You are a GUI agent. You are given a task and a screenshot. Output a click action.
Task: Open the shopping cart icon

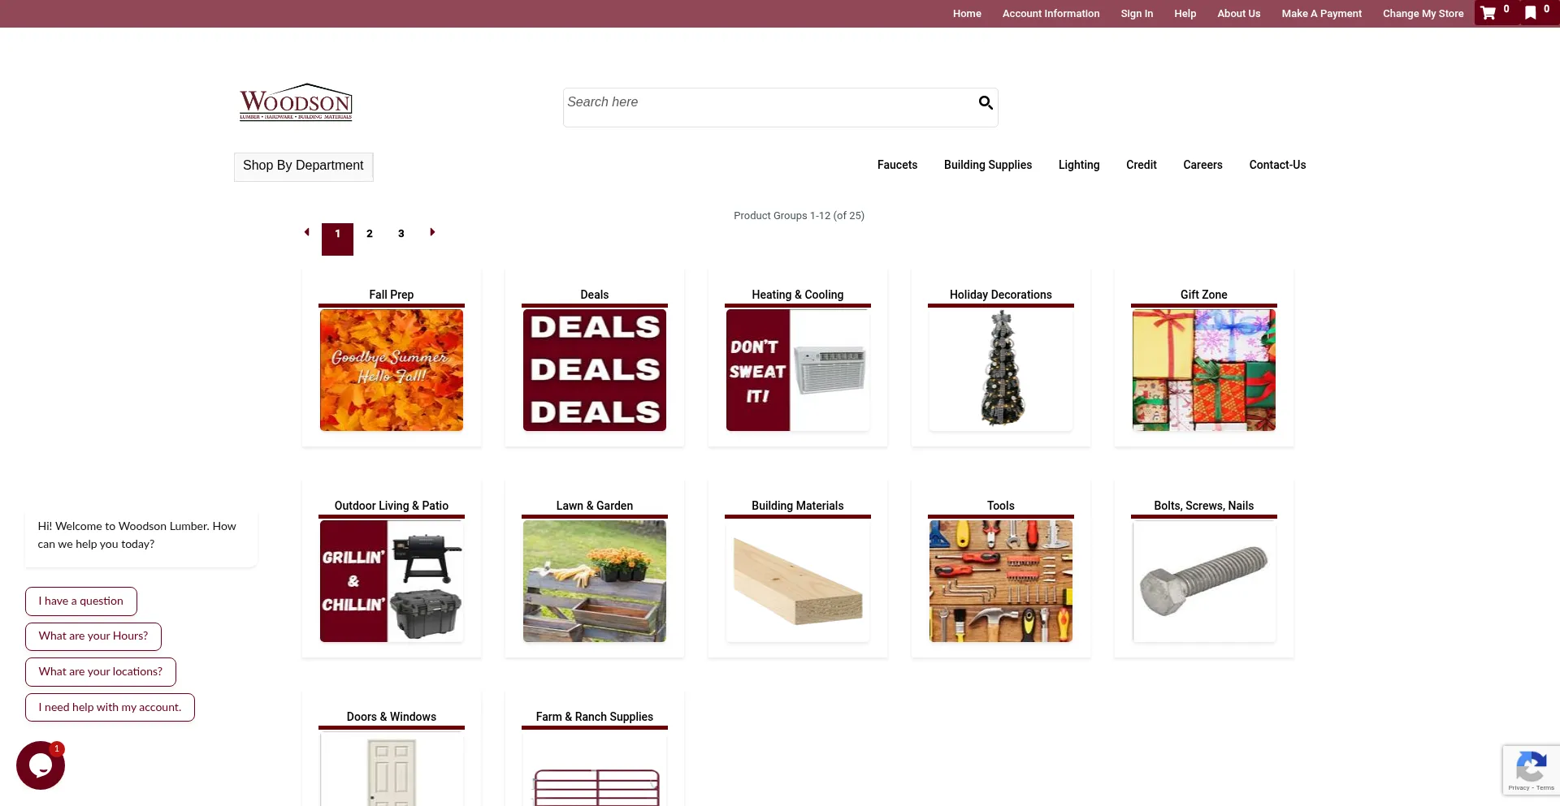(1488, 13)
